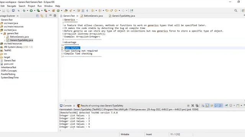Toggle Link with Editor in Package Explorer

point(42,16)
